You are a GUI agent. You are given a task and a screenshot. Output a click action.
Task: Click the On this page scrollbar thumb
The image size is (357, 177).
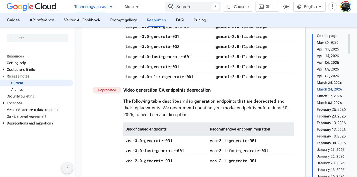coord(349,44)
